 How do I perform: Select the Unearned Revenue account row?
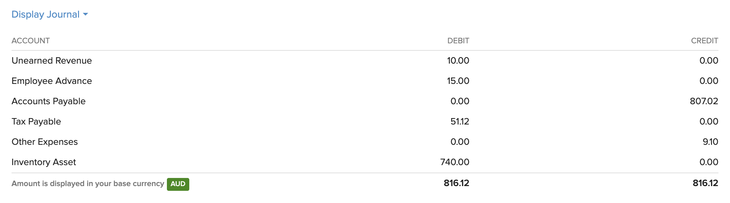tap(52, 61)
